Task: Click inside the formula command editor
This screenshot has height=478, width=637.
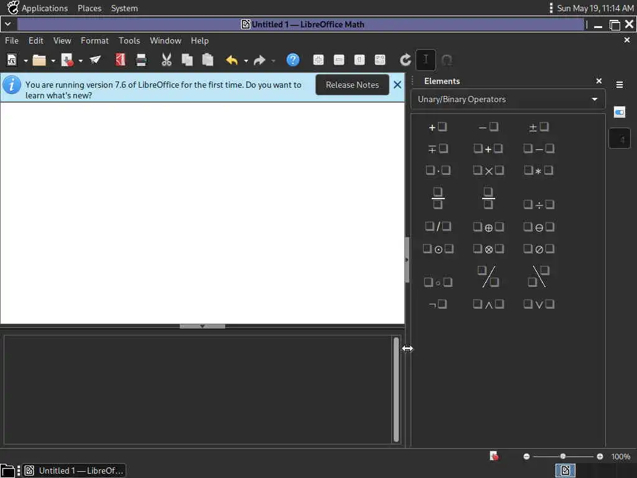Action: [x=198, y=390]
